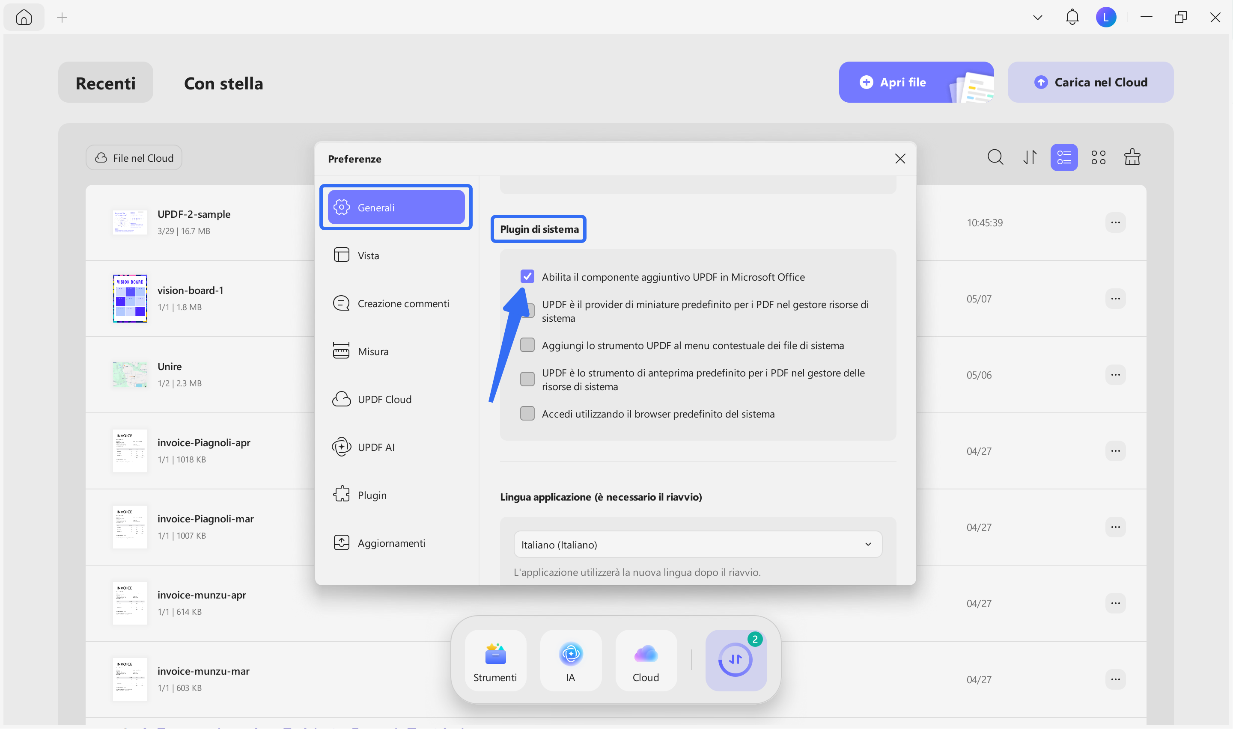Open the sort order icon
This screenshot has width=1233, height=729.
pos(1030,157)
